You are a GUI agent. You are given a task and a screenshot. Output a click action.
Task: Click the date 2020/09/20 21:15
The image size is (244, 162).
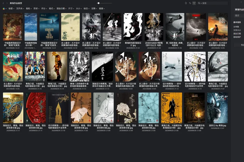coord(35,89)
